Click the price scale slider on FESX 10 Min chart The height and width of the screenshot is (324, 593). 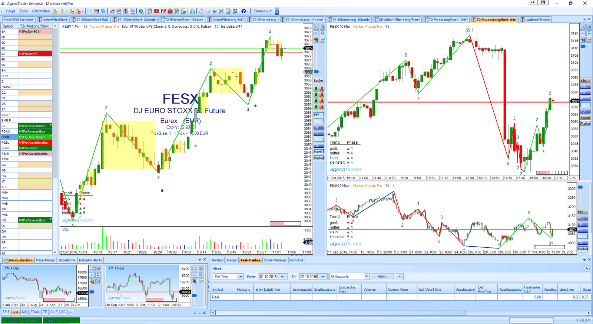tap(583, 46)
